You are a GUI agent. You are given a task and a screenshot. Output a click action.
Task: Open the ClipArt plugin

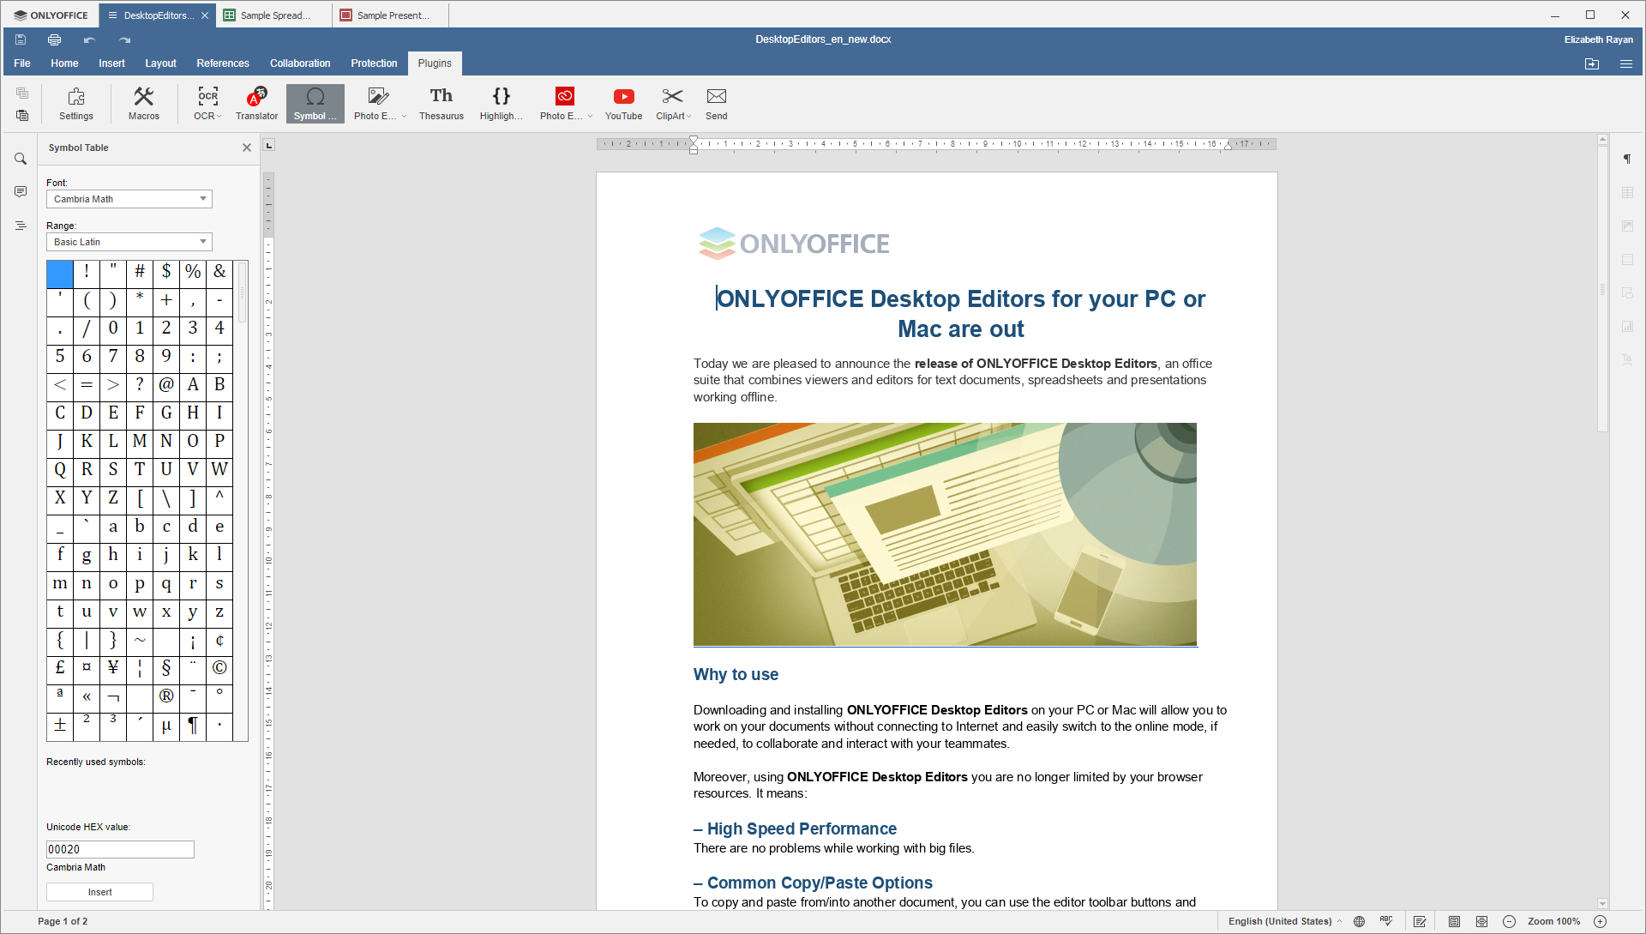(671, 103)
